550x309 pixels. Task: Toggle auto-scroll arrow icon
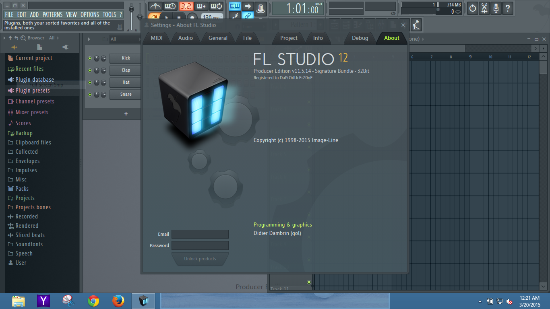coord(248,6)
